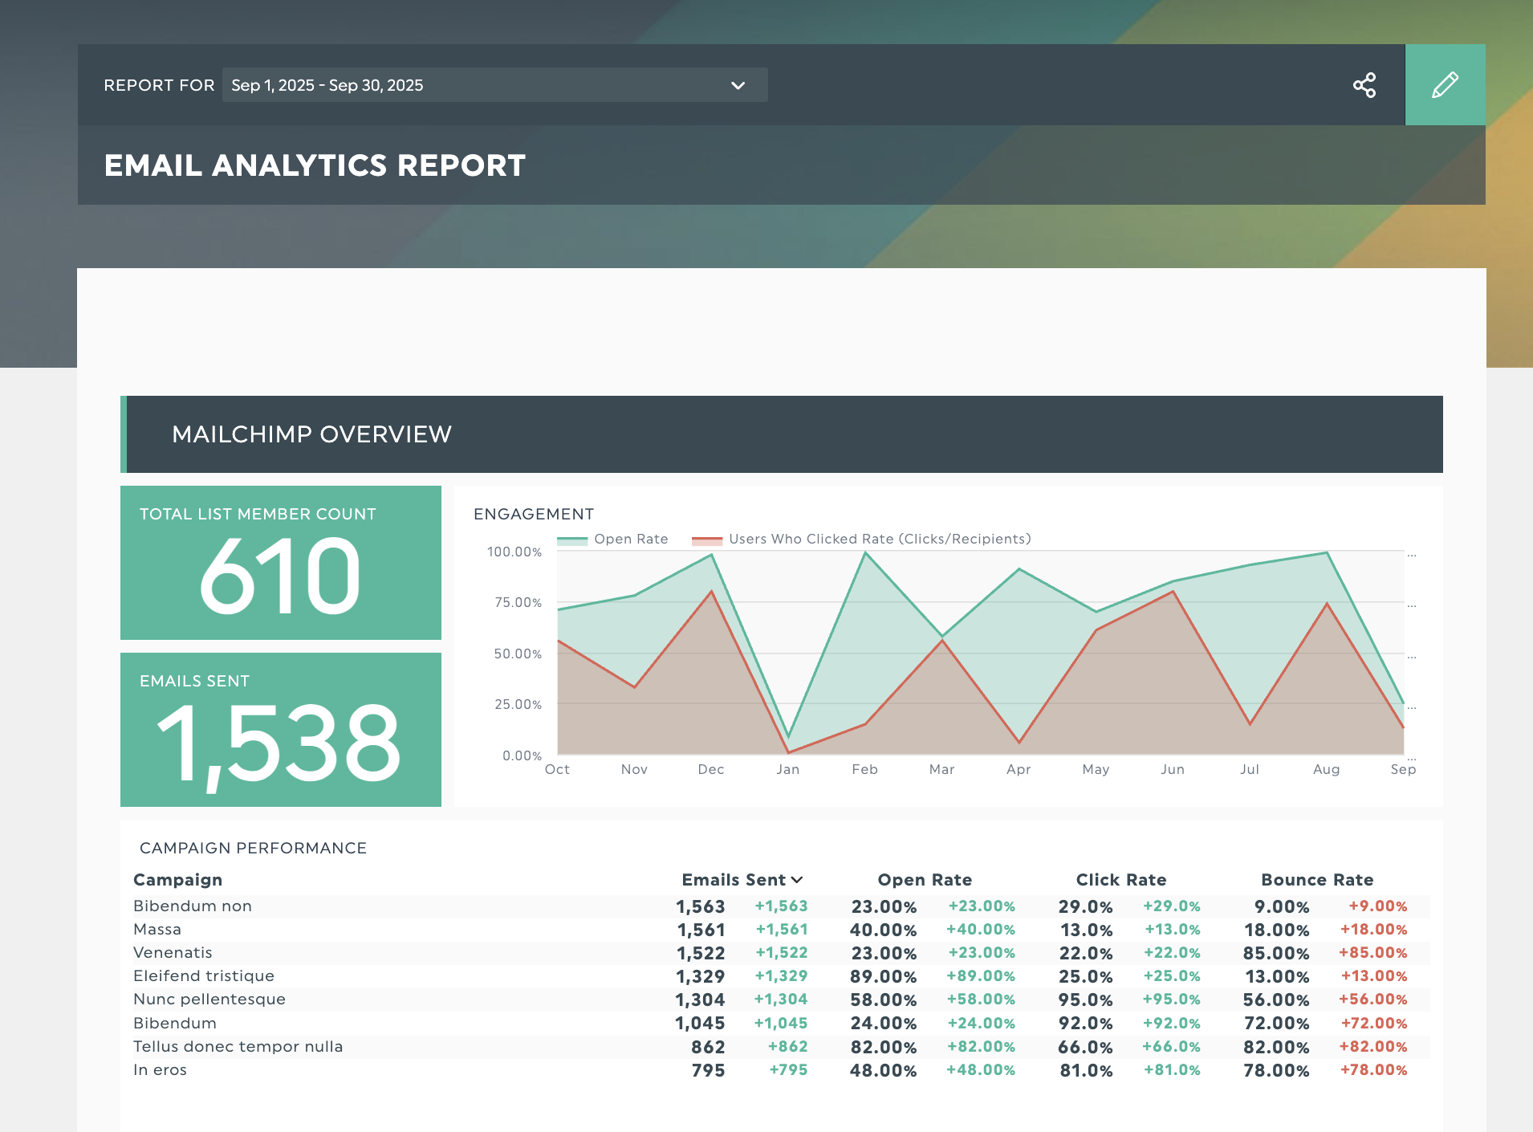The height and width of the screenshot is (1132, 1533).
Task: Expand the date range chevron arrow
Action: pyautogui.click(x=738, y=85)
